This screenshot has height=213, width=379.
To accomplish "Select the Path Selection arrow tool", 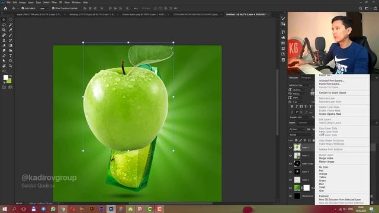I will click(x=4, y=60).
